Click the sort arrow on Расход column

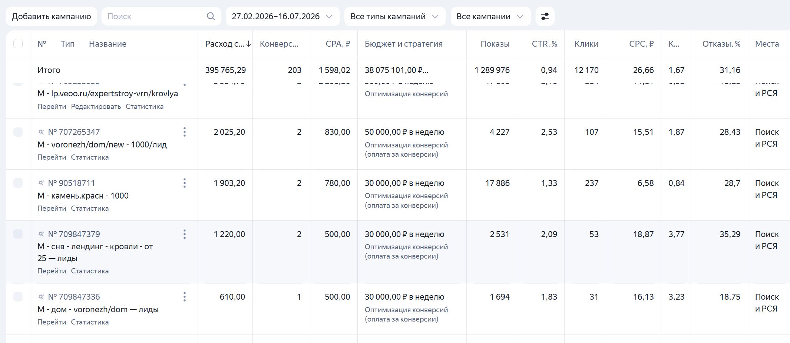tap(249, 44)
